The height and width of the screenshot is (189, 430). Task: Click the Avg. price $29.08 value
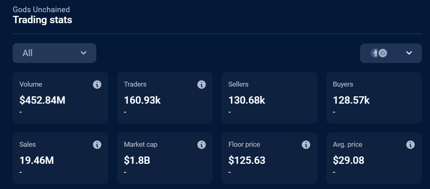[348, 160]
